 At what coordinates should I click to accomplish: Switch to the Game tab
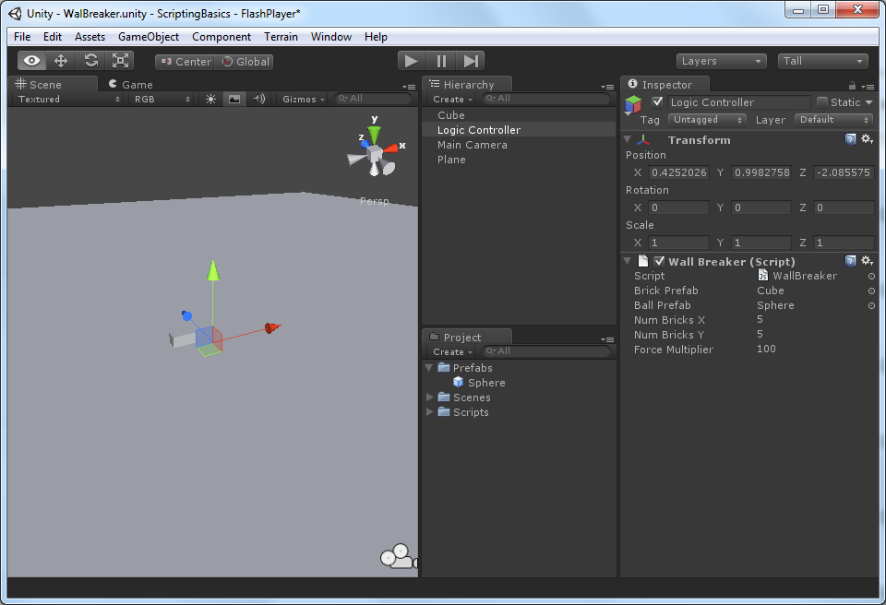pyautogui.click(x=131, y=84)
